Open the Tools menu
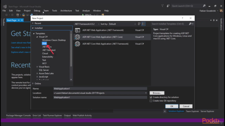Image resolution: width=225 pixels, height=126 pixels. [x=54, y=10]
